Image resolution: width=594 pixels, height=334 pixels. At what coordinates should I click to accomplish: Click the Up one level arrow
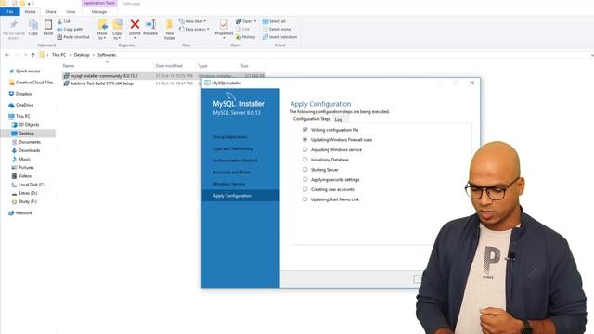click(33, 55)
